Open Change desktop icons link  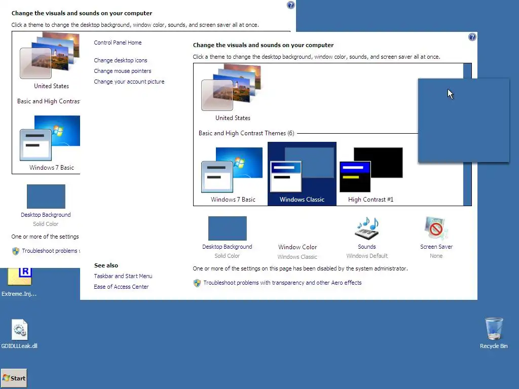click(x=121, y=60)
